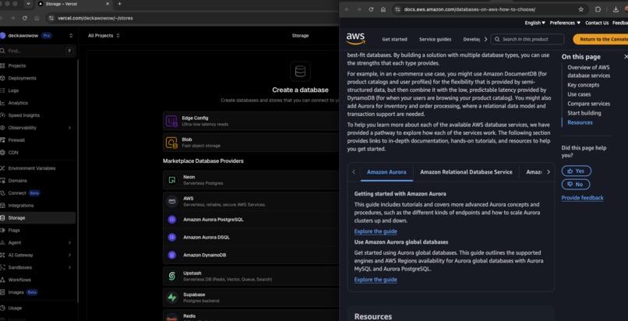
Task: Open Workflows in the Vercel sidebar
Action: [19, 280]
